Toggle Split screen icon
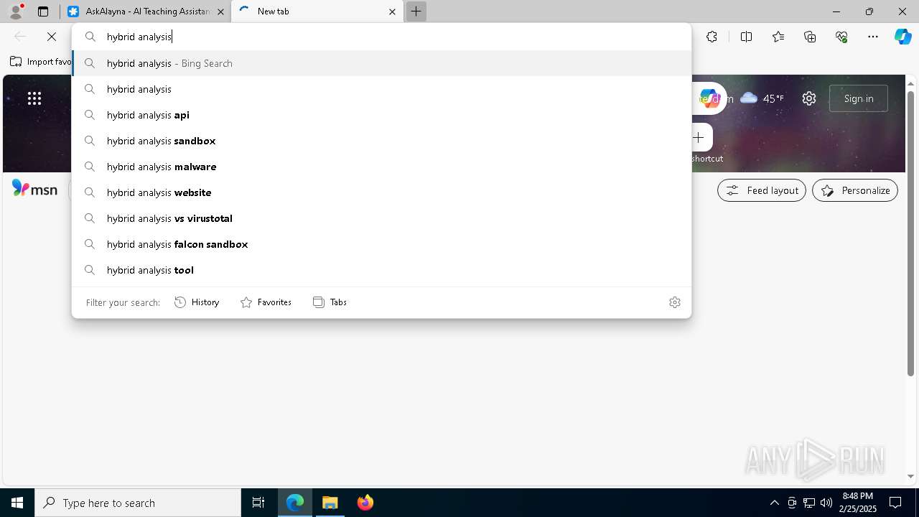 (x=746, y=37)
